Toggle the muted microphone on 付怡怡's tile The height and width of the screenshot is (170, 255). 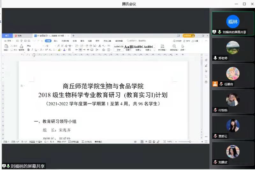point(215,110)
